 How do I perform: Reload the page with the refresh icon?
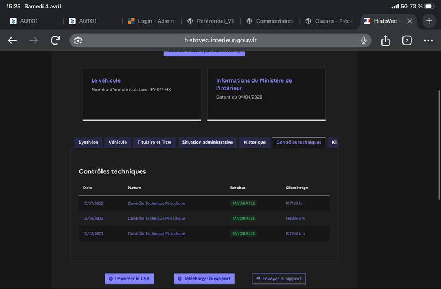pyautogui.click(x=55, y=40)
